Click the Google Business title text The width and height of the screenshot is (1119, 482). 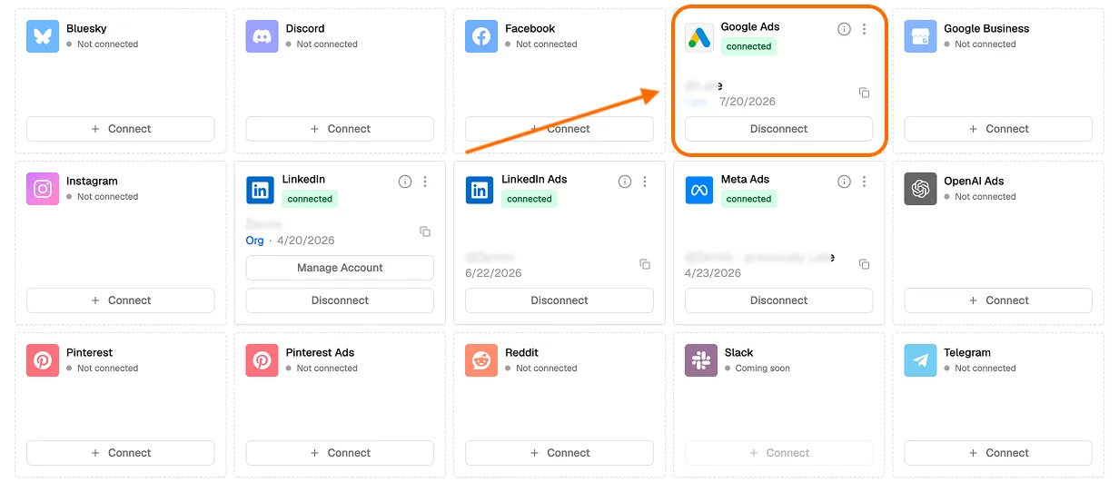point(986,28)
